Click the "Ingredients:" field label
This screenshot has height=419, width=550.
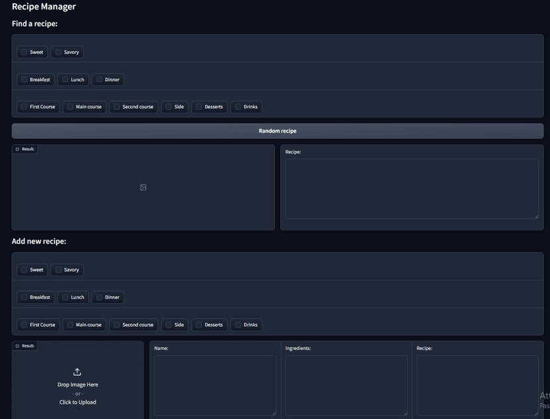298,348
